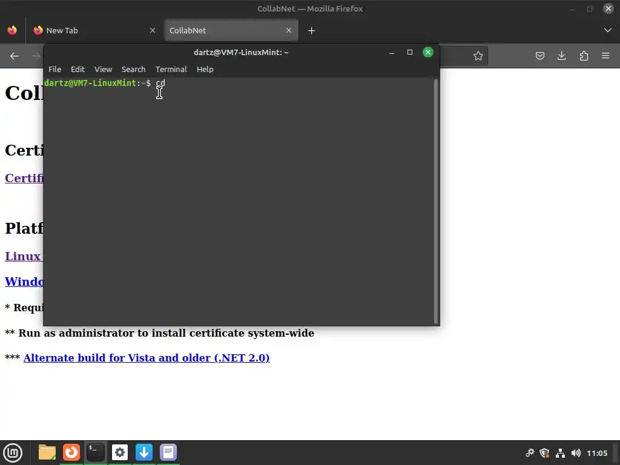Viewport: 620px width, 465px height.
Task: Open the clock calendar showing 11:05
Action: (597, 453)
